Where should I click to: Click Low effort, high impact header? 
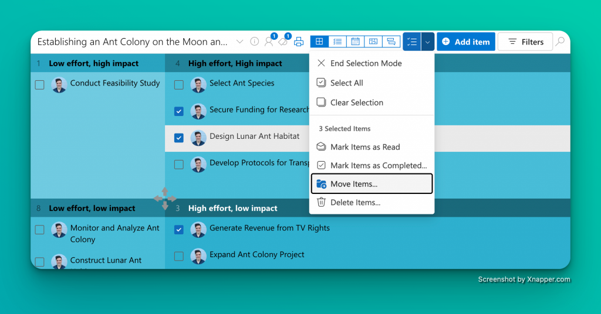pos(93,63)
